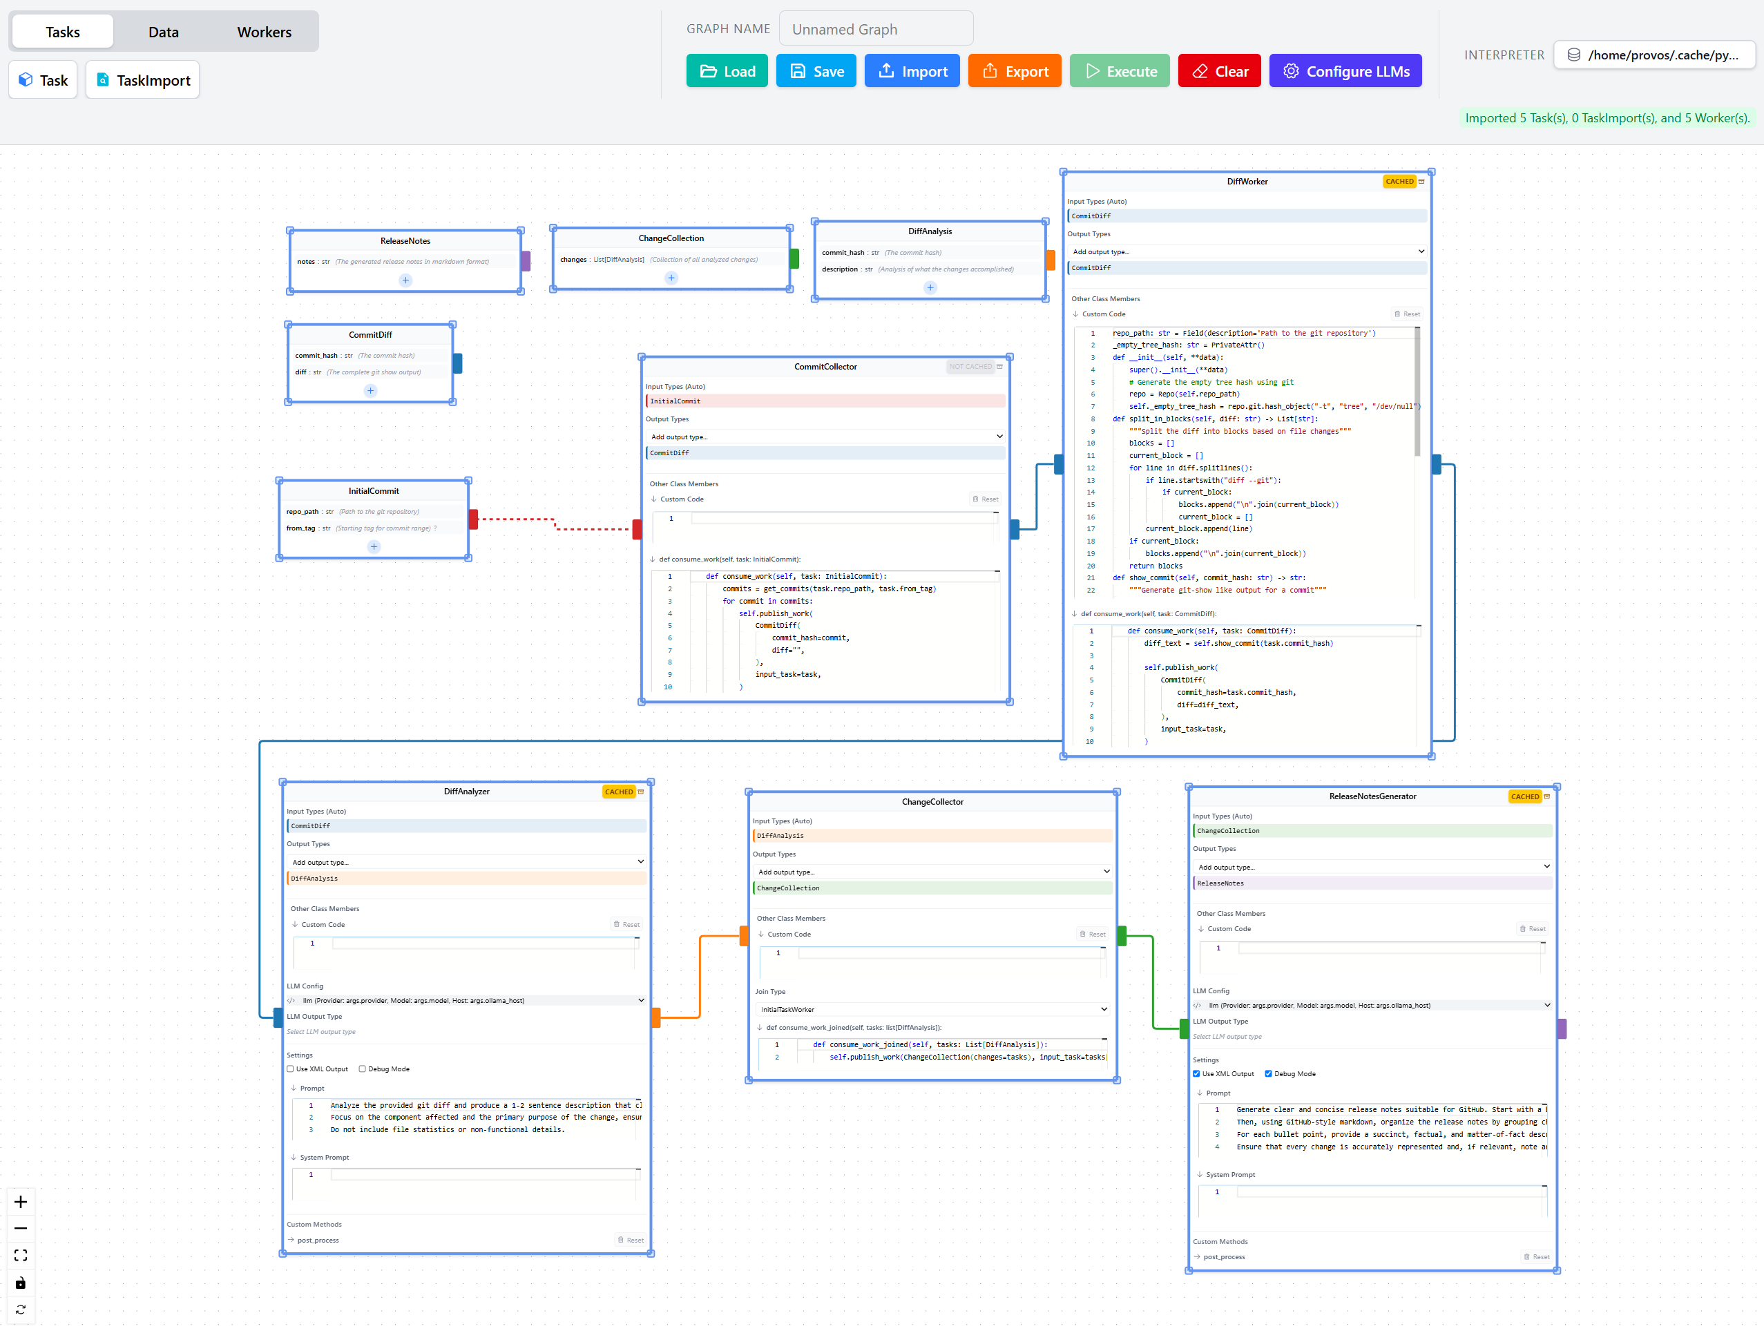The image size is (1764, 1331).
Task: Clear the graph canvas
Action: pos(1220,71)
